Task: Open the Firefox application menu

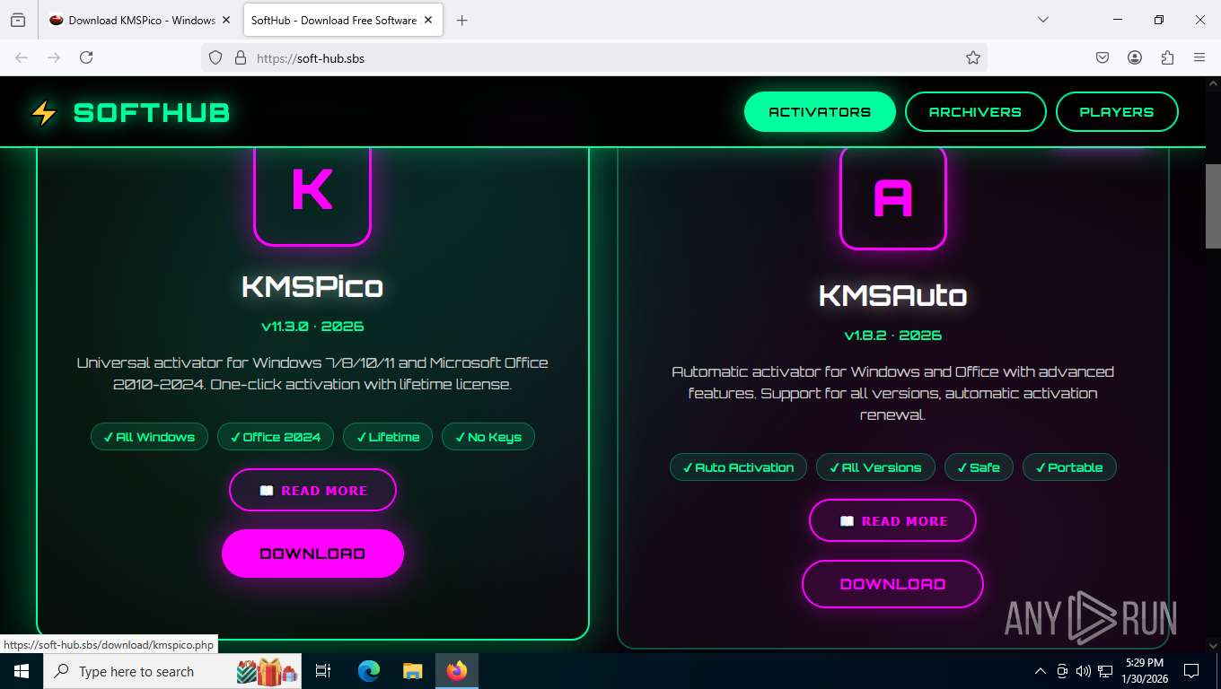Action: pos(1199,57)
